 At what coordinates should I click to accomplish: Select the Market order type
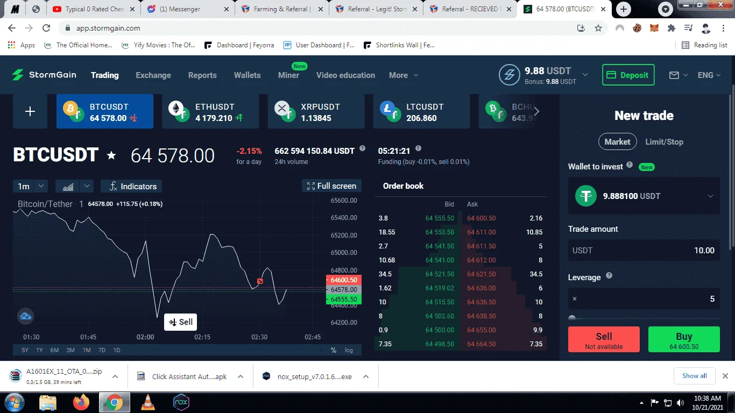pyautogui.click(x=617, y=142)
